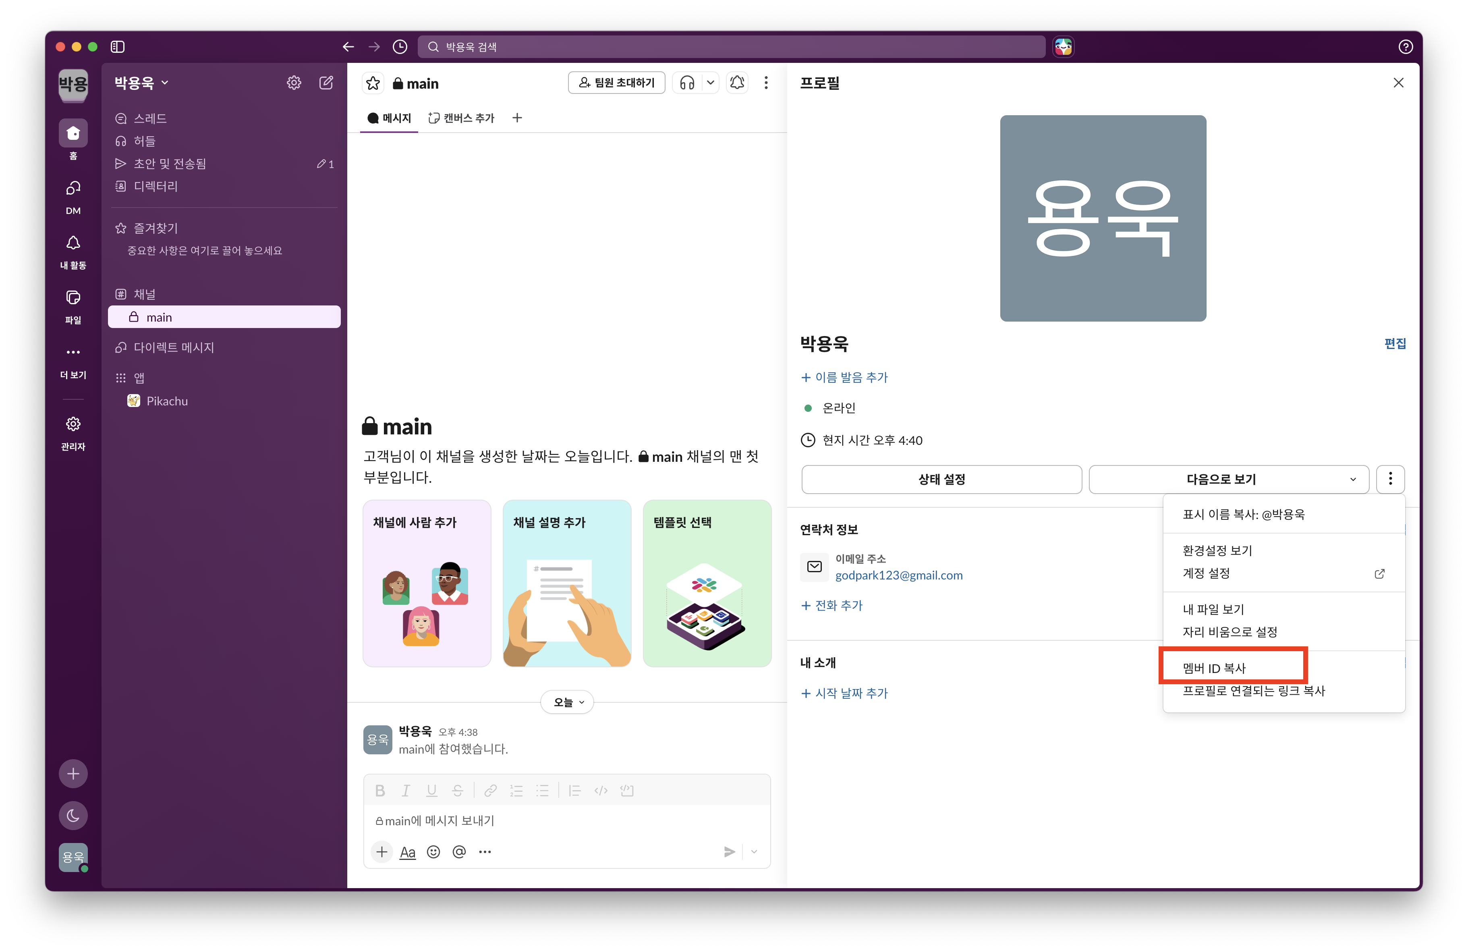Open the 캔버스 추가 tab

461,118
